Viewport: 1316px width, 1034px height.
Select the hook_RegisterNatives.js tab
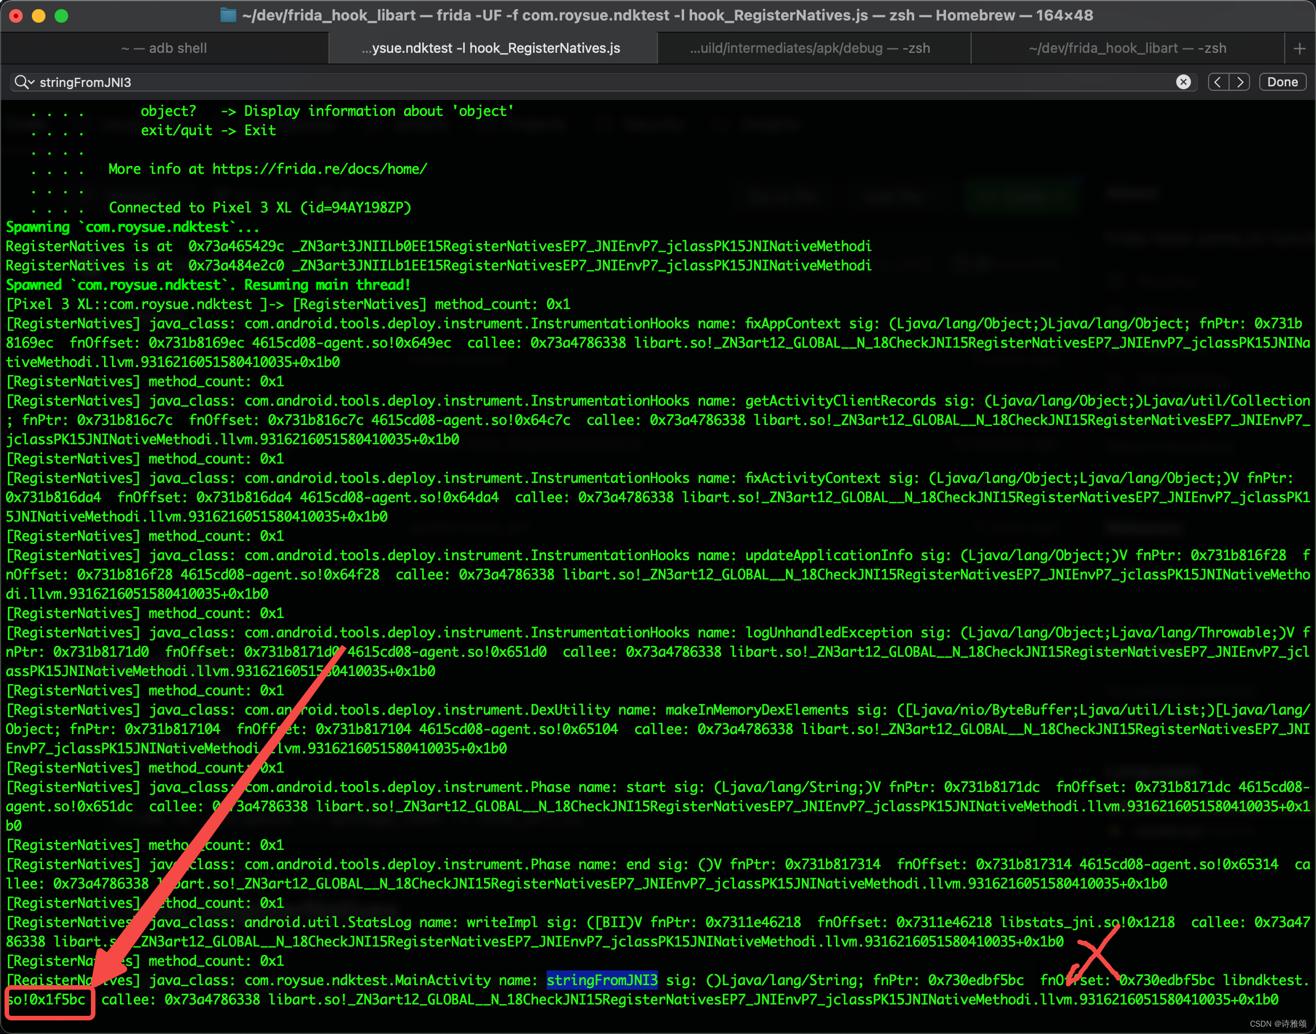click(x=492, y=48)
